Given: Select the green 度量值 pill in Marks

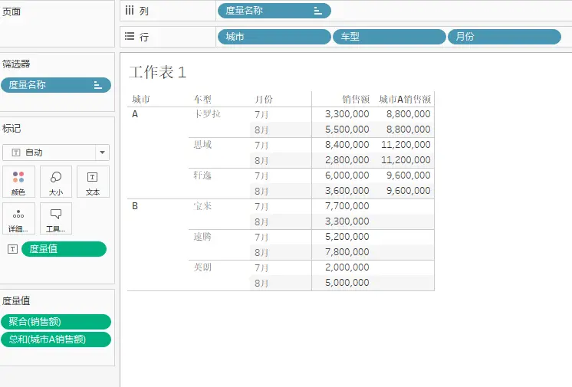Looking at the screenshot, I should click(64, 249).
